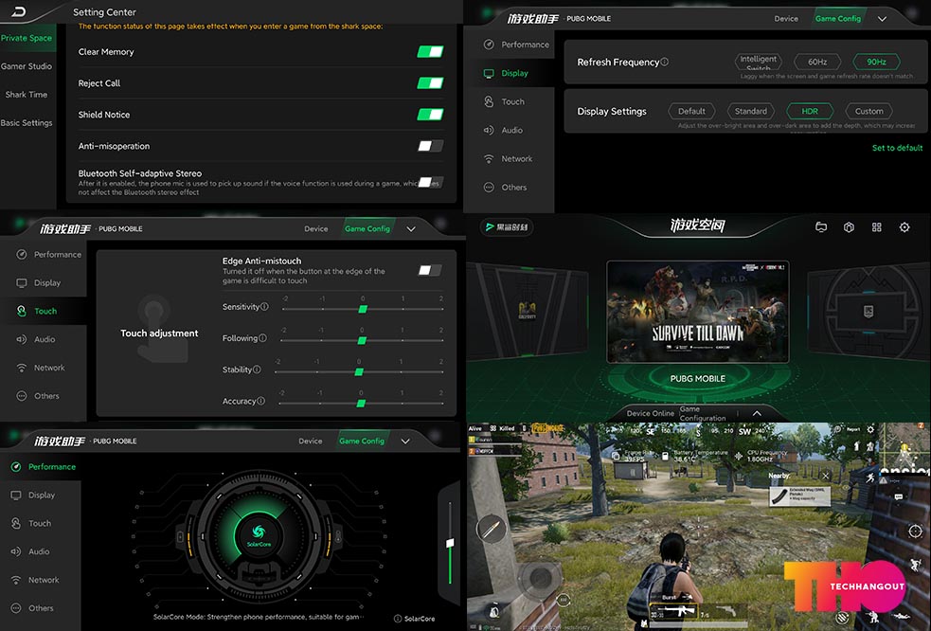Image resolution: width=931 pixels, height=631 pixels.
Task: Open the Gamer Studio tab
Action: pyautogui.click(x=27, y=66)
